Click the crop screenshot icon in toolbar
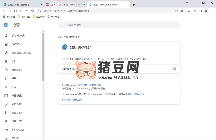The width and height of the screenshot is (216, 140). [189, 11]
